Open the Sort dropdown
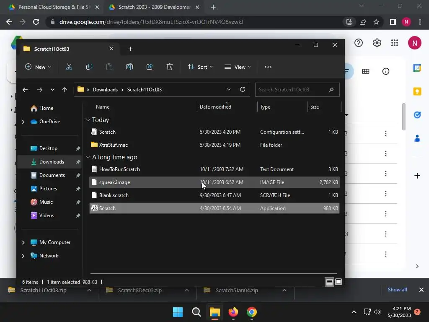This screenshot has width=429, height=322. pos(200,67)
